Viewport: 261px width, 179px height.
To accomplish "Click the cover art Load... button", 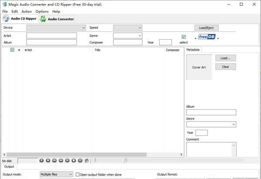I will pyautogui.click(x=225, y=58).
